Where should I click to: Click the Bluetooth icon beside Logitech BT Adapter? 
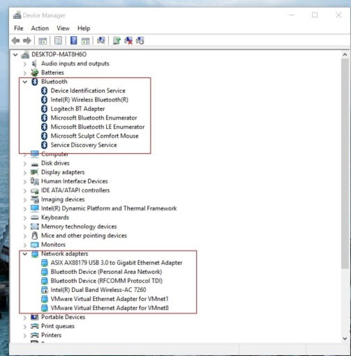click(x=44, y=109)
